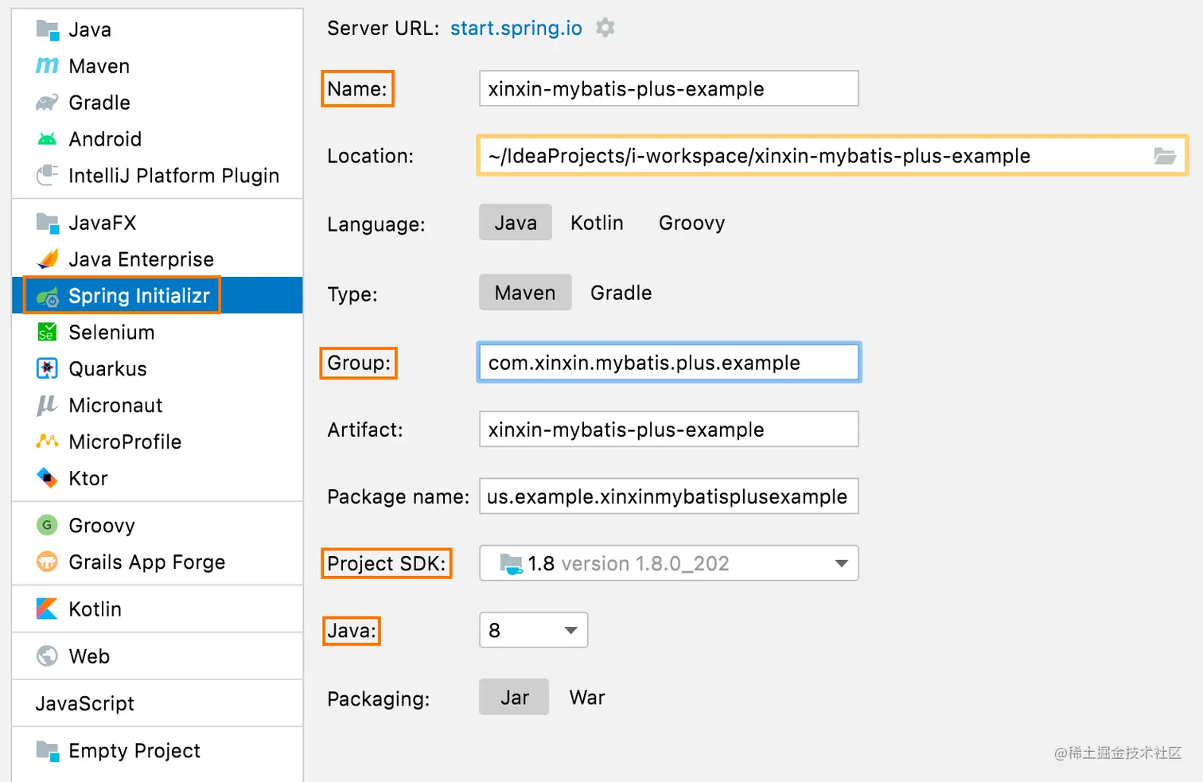
Task: Open the Project SDK dropdown
Action: pos(668,563)
